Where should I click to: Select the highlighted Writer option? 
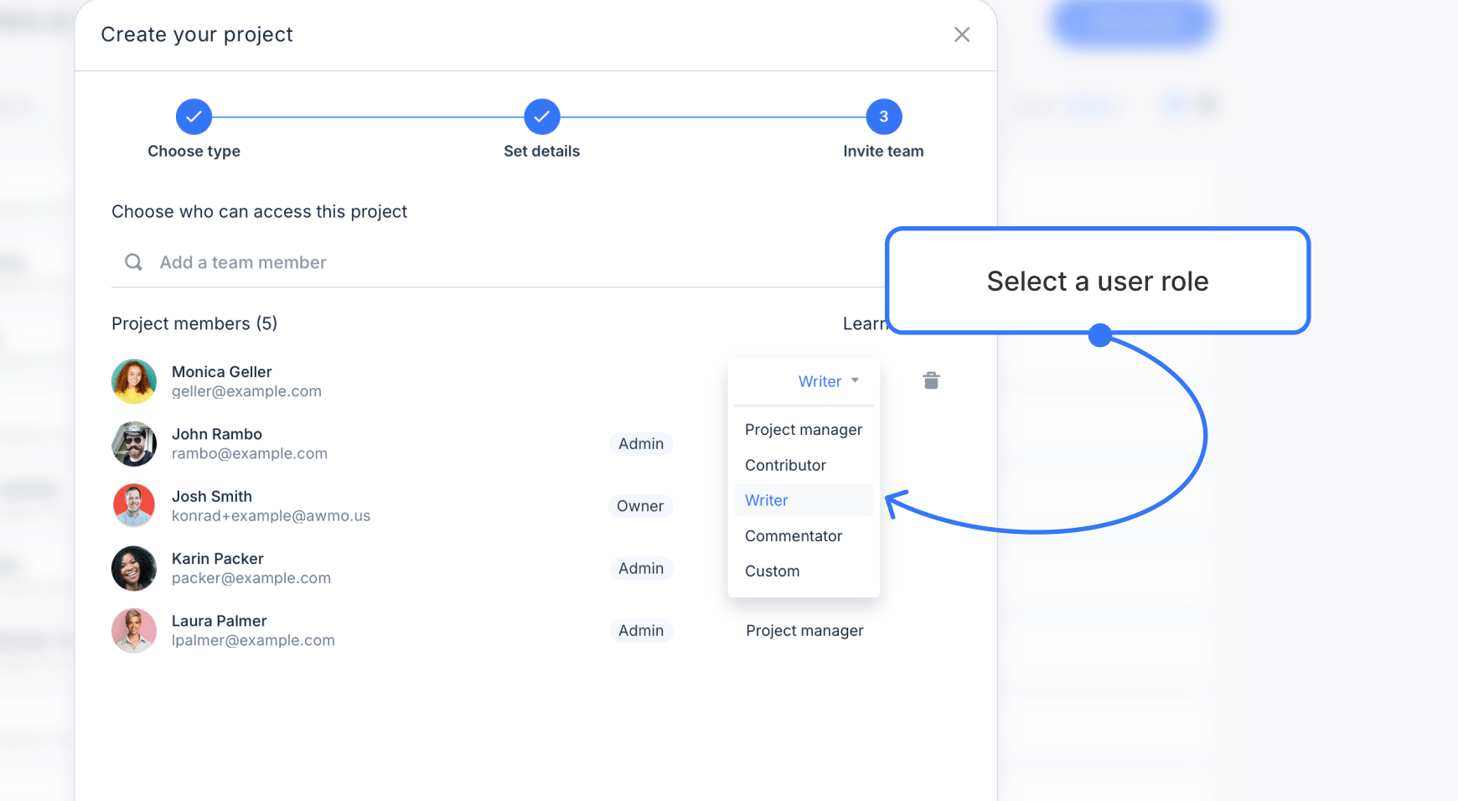click(x=765, y=500)
